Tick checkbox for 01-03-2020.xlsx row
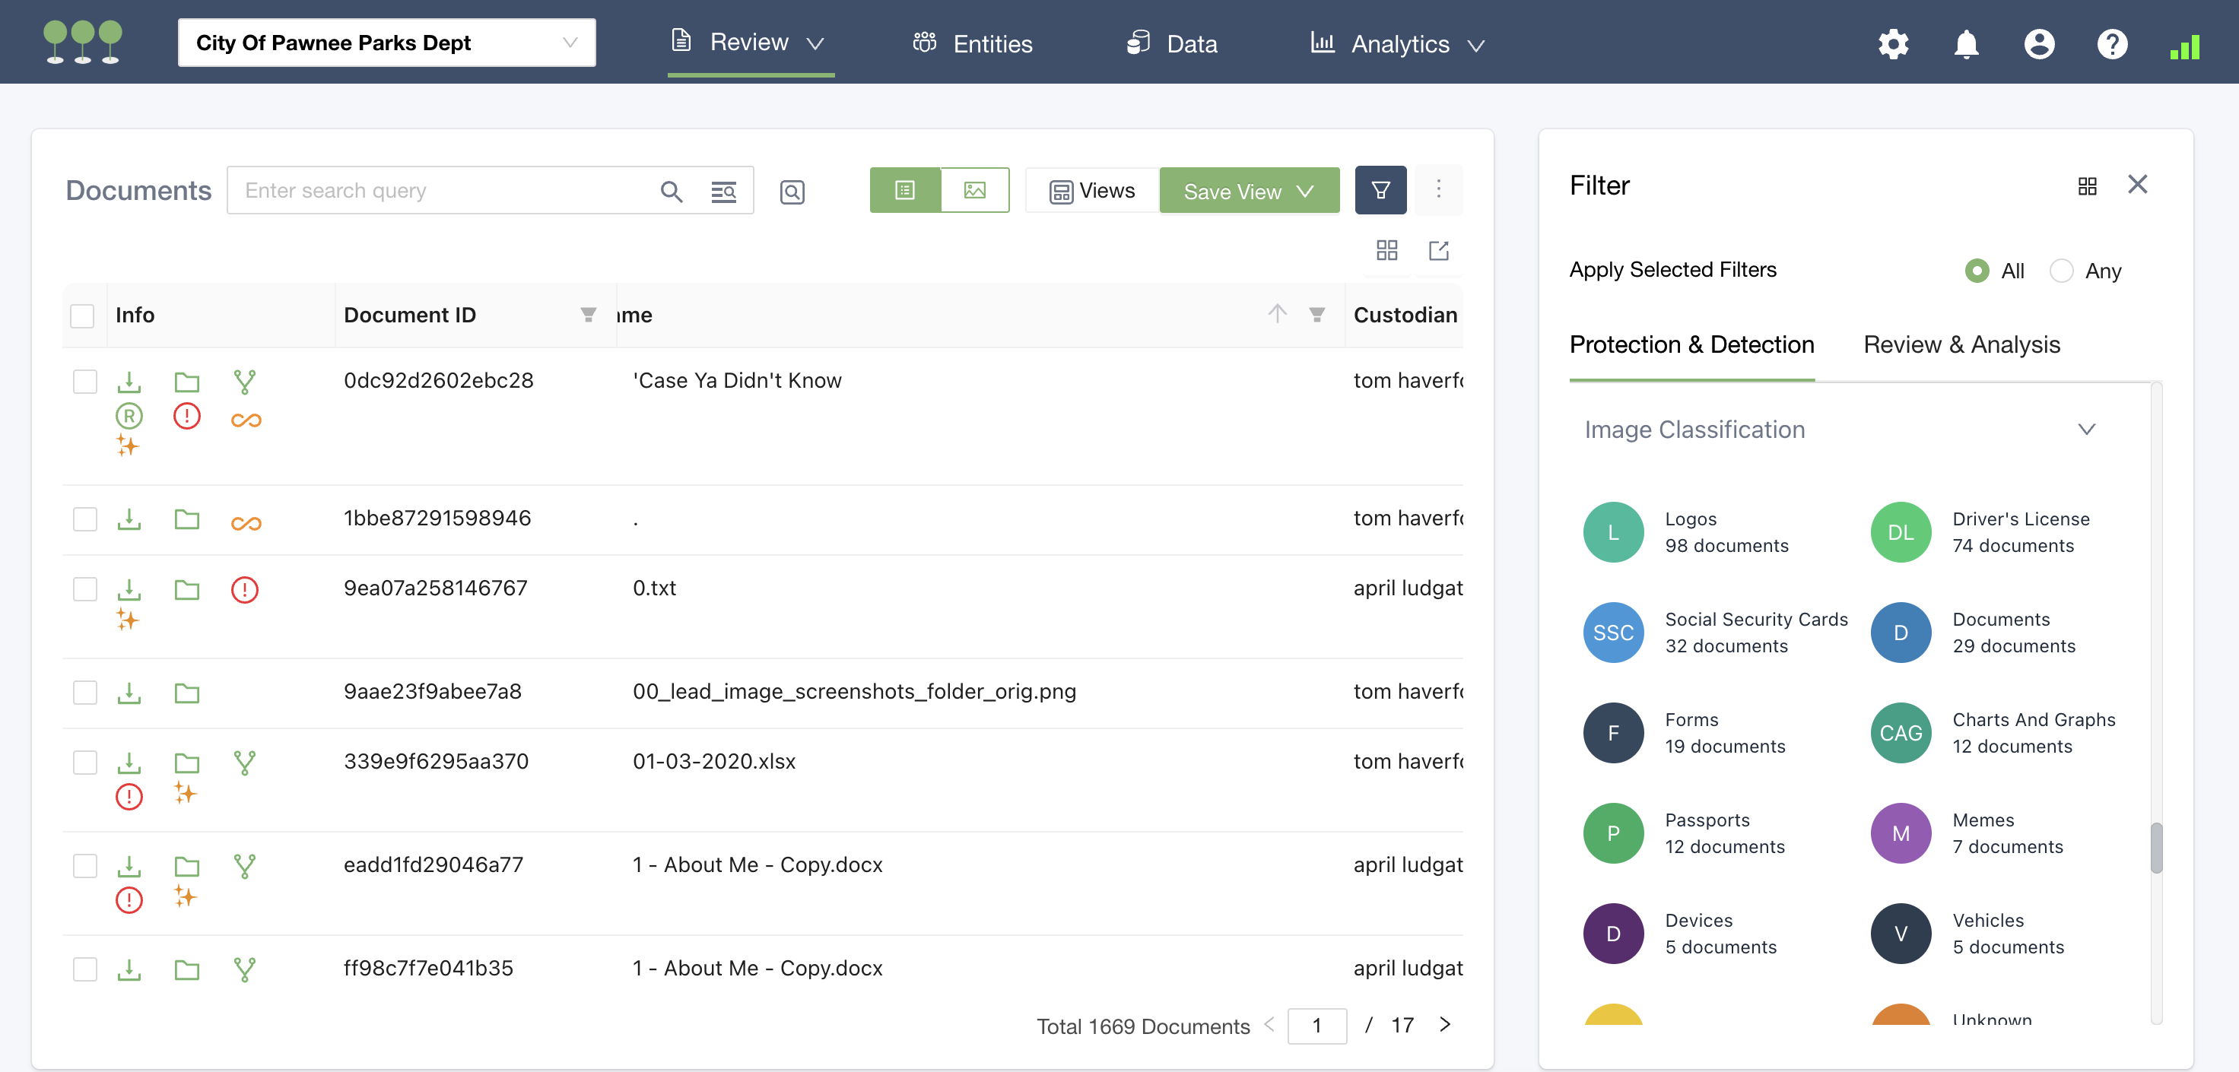This screenshot has height=1072, width=2239. point(85,762)
